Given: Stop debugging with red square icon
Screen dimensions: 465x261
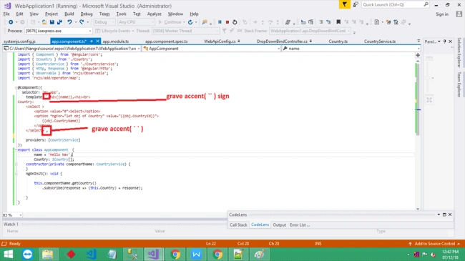Looking at the screenshot, I should pos(227,22).
